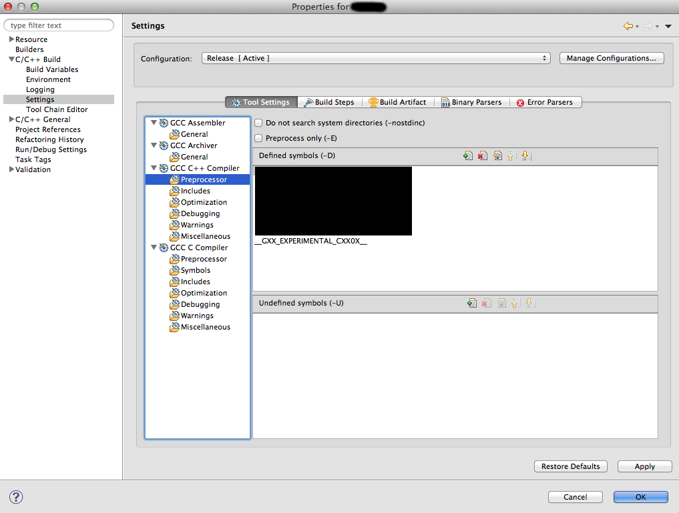Select the __GXX_EXPERIMENTAL_CXX0X__ symbol entry
Viewport: 679px width, 513px height.
(311, 241)
